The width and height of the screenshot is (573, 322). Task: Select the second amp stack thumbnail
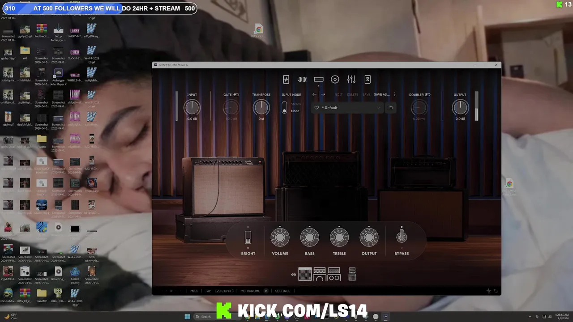[x=320, y=274]
